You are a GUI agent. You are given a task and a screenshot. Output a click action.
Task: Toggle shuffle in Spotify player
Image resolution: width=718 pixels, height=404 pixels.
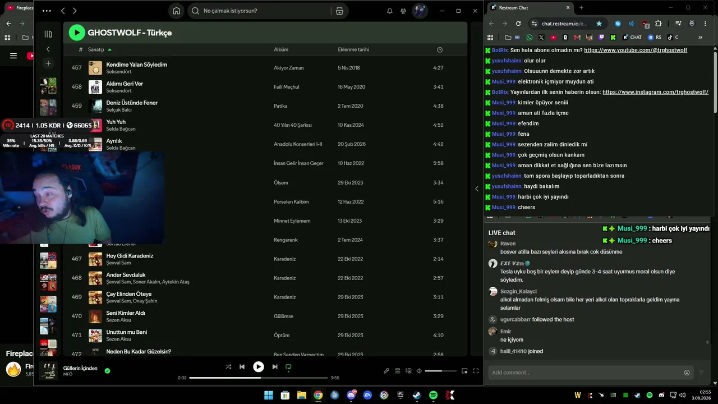[228, 366]
